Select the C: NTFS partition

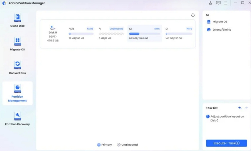144,33
